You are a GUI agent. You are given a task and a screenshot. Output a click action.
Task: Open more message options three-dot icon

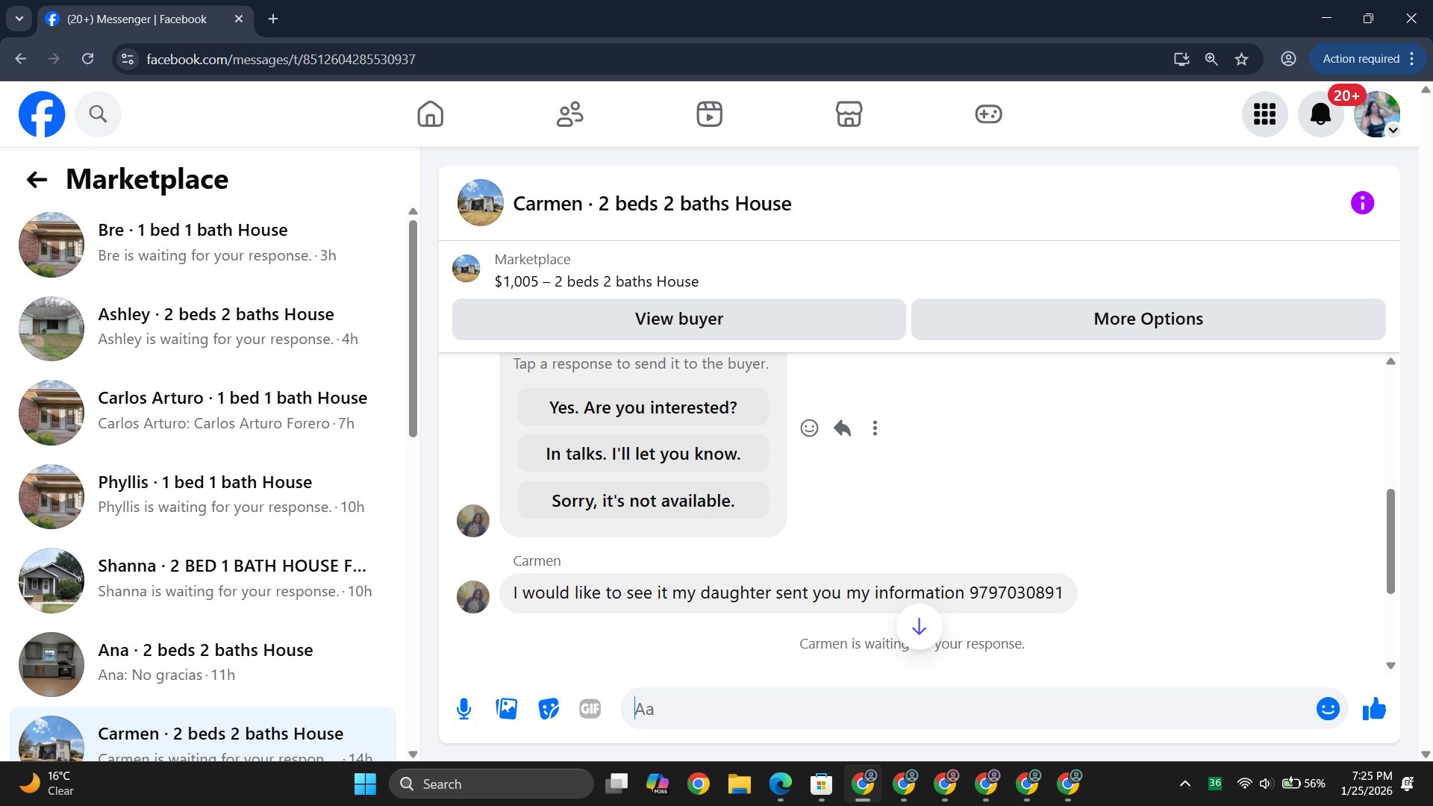pyautogui.click(x=875, y=428)
